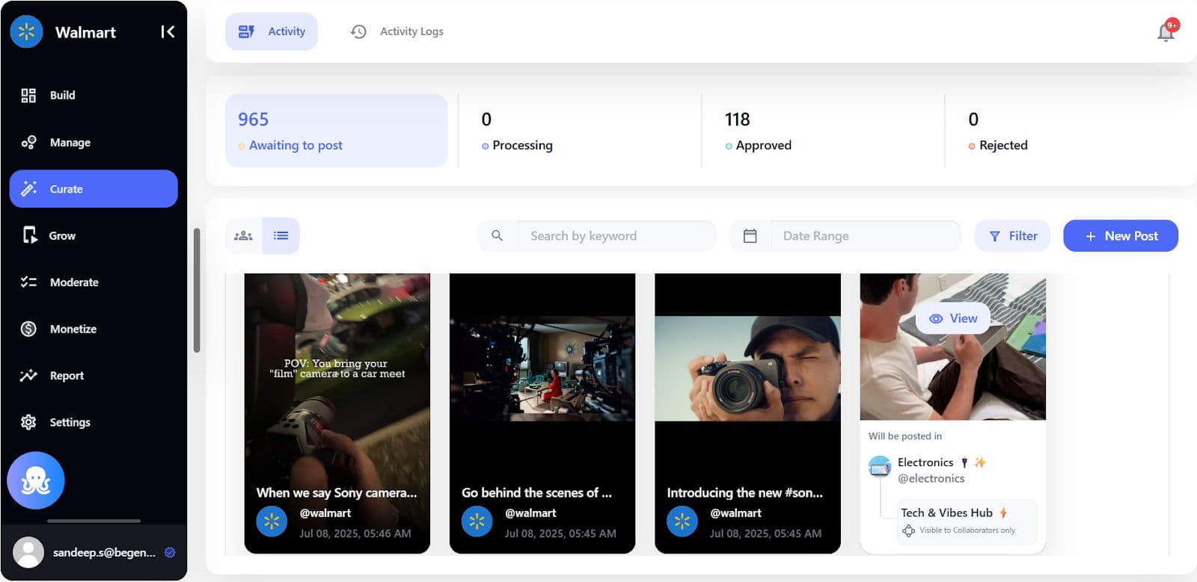1197x582 pixels.
Task: Open notifications bell
Action: click(1166, 31)
